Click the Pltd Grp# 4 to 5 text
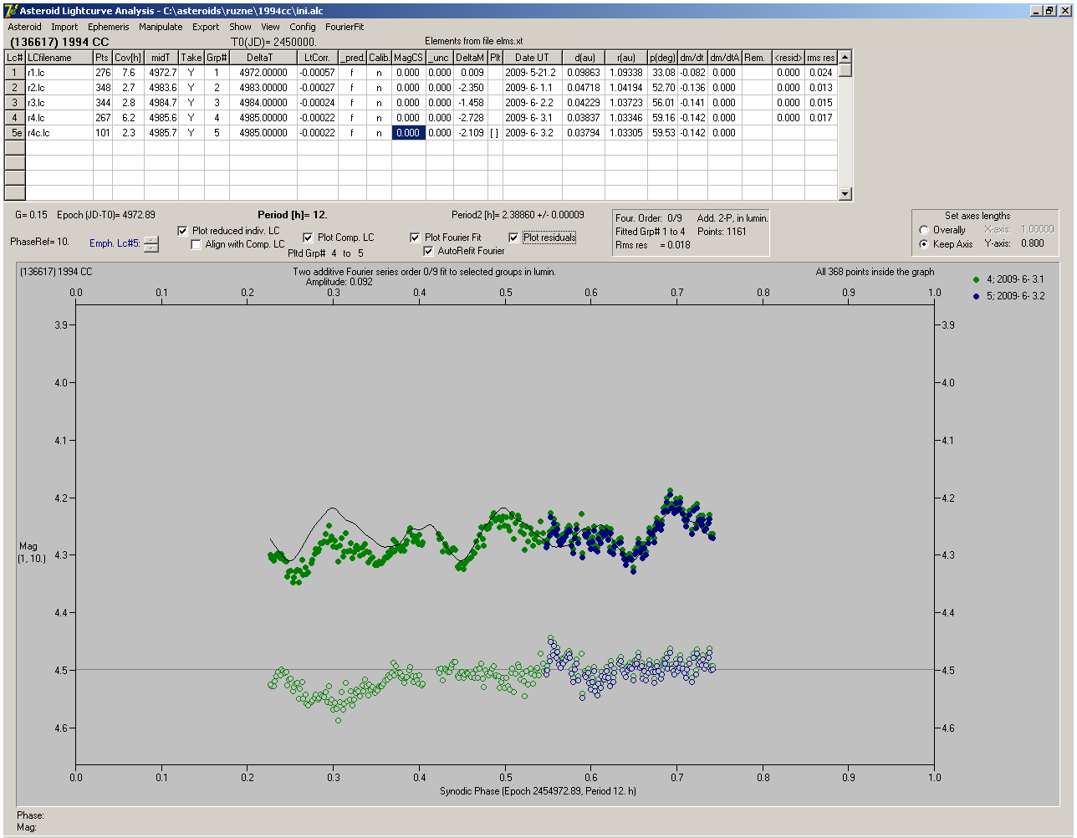Screen dimensions: 1077x838 pyautogui.click(x=326, y=253)
